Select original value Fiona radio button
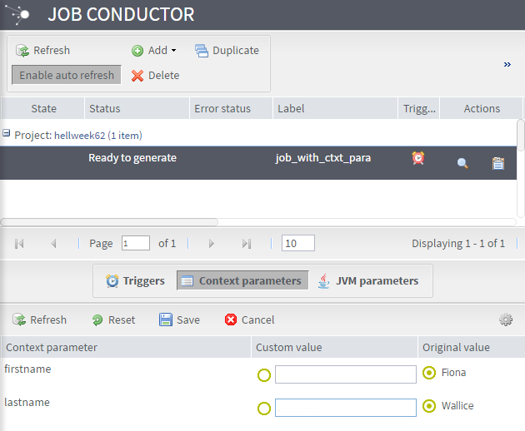The image size is (525, 431). pyautogui.click(x=429, y=373)
